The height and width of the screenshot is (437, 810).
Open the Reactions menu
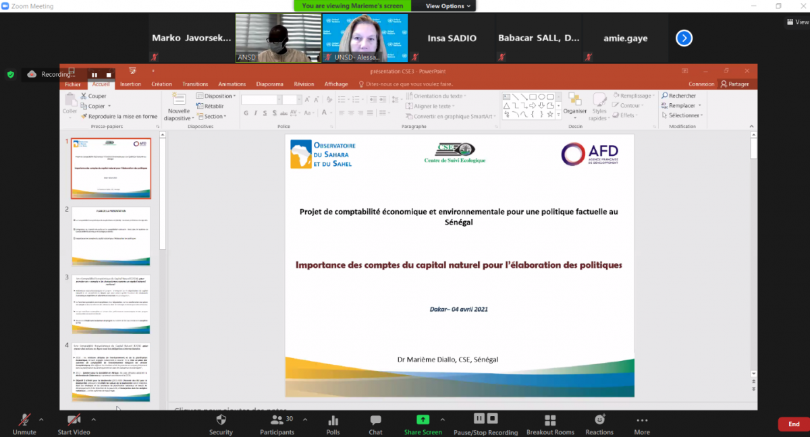[x=599, y=419]
